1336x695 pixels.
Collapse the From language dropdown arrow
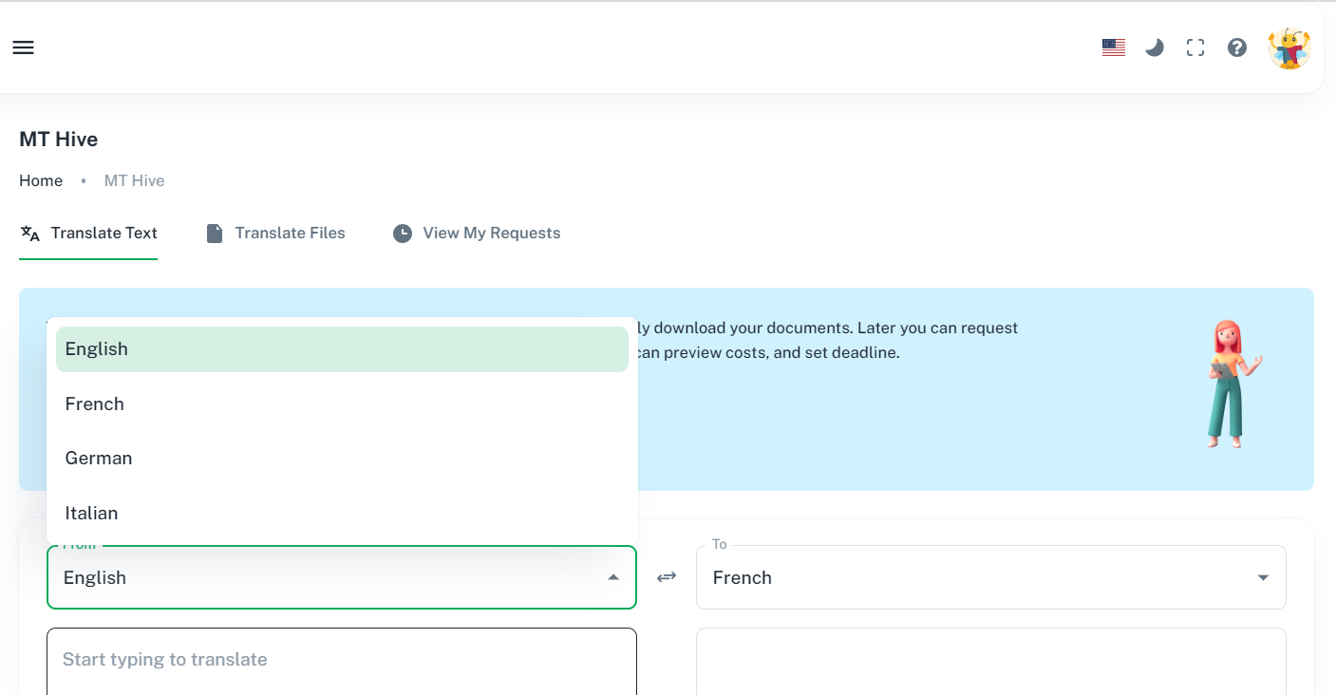point(613,577)
